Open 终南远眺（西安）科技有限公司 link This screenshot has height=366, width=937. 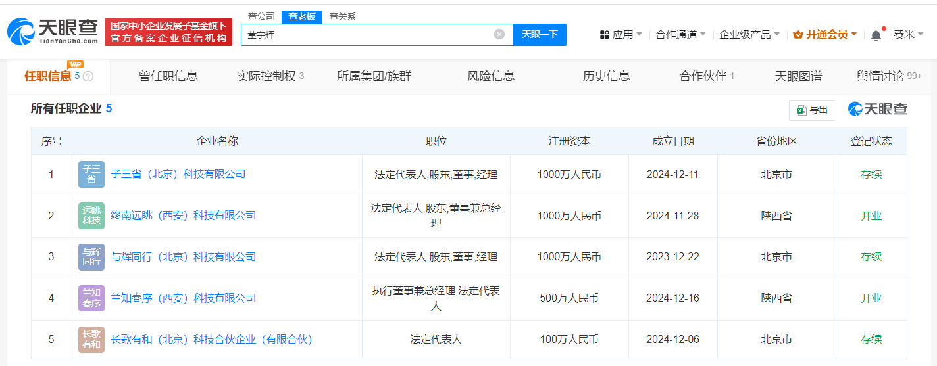pyautogui.click(x=184, y=216)
